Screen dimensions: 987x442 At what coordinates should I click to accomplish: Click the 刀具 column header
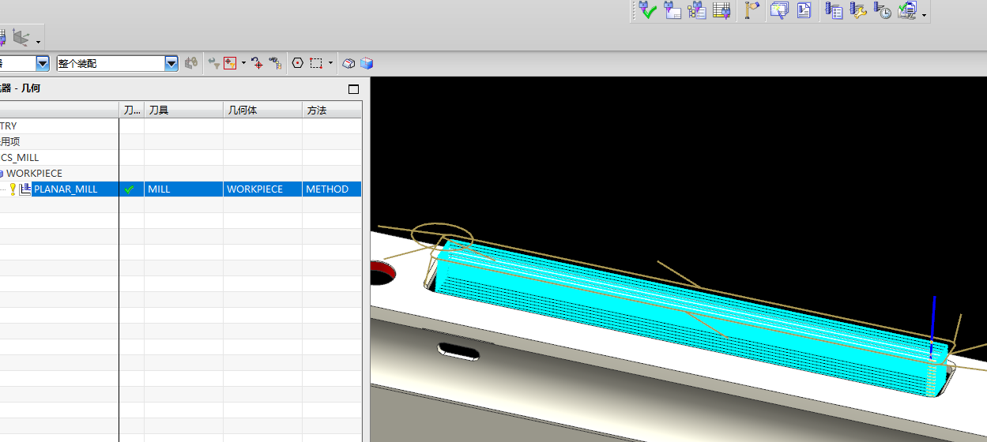[x=183, y=110]
